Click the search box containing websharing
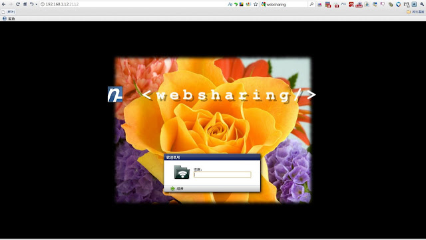Viewport: 426px width, 240px height. 284,5
